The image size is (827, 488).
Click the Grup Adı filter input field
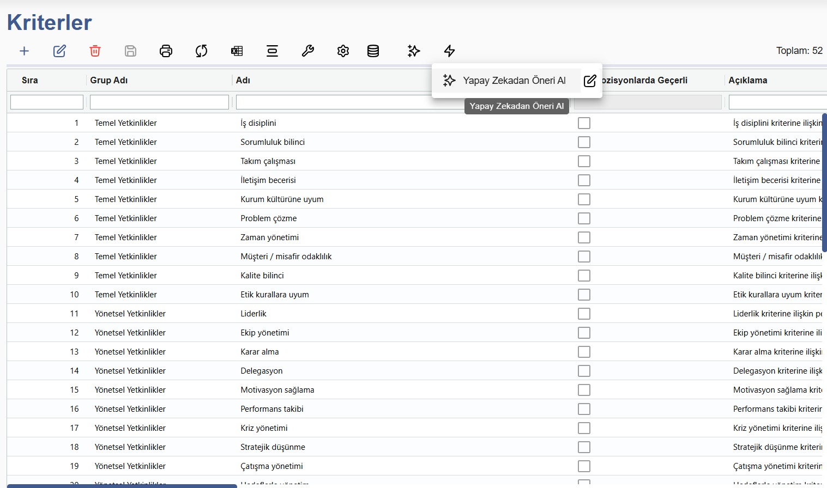159,102
